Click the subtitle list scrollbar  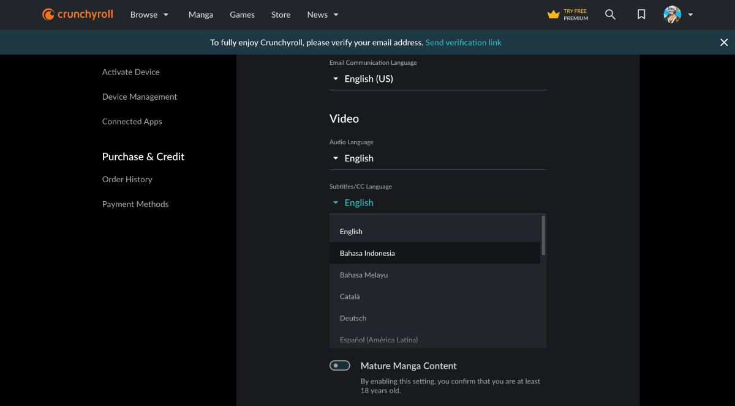pyautogui.click(x=543, y=235)
